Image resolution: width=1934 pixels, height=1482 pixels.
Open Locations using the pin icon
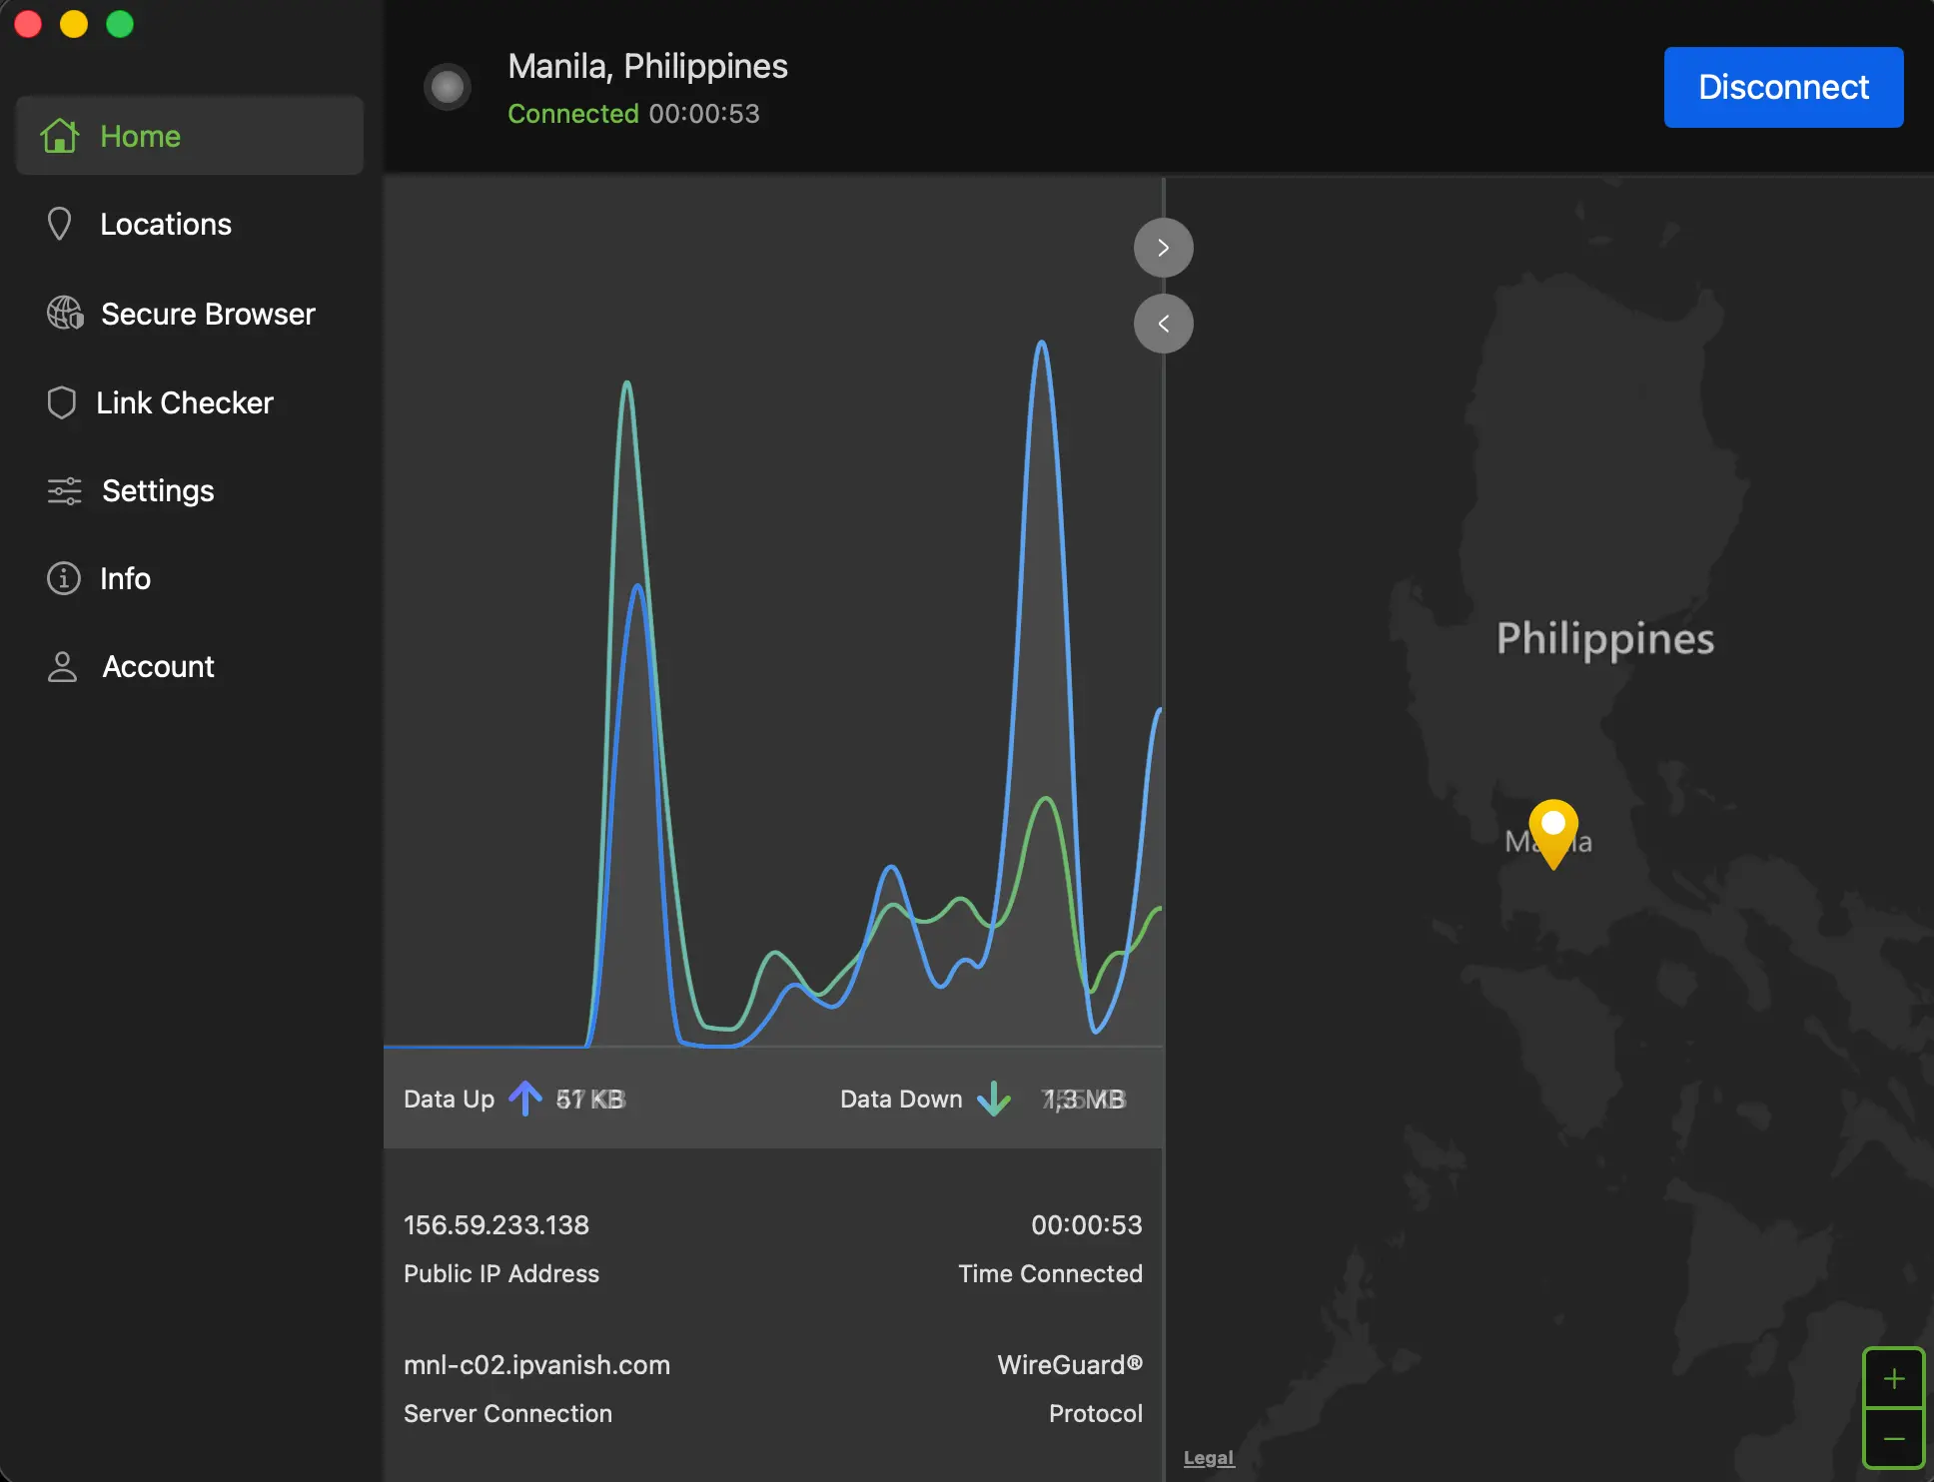coord(61,224)
